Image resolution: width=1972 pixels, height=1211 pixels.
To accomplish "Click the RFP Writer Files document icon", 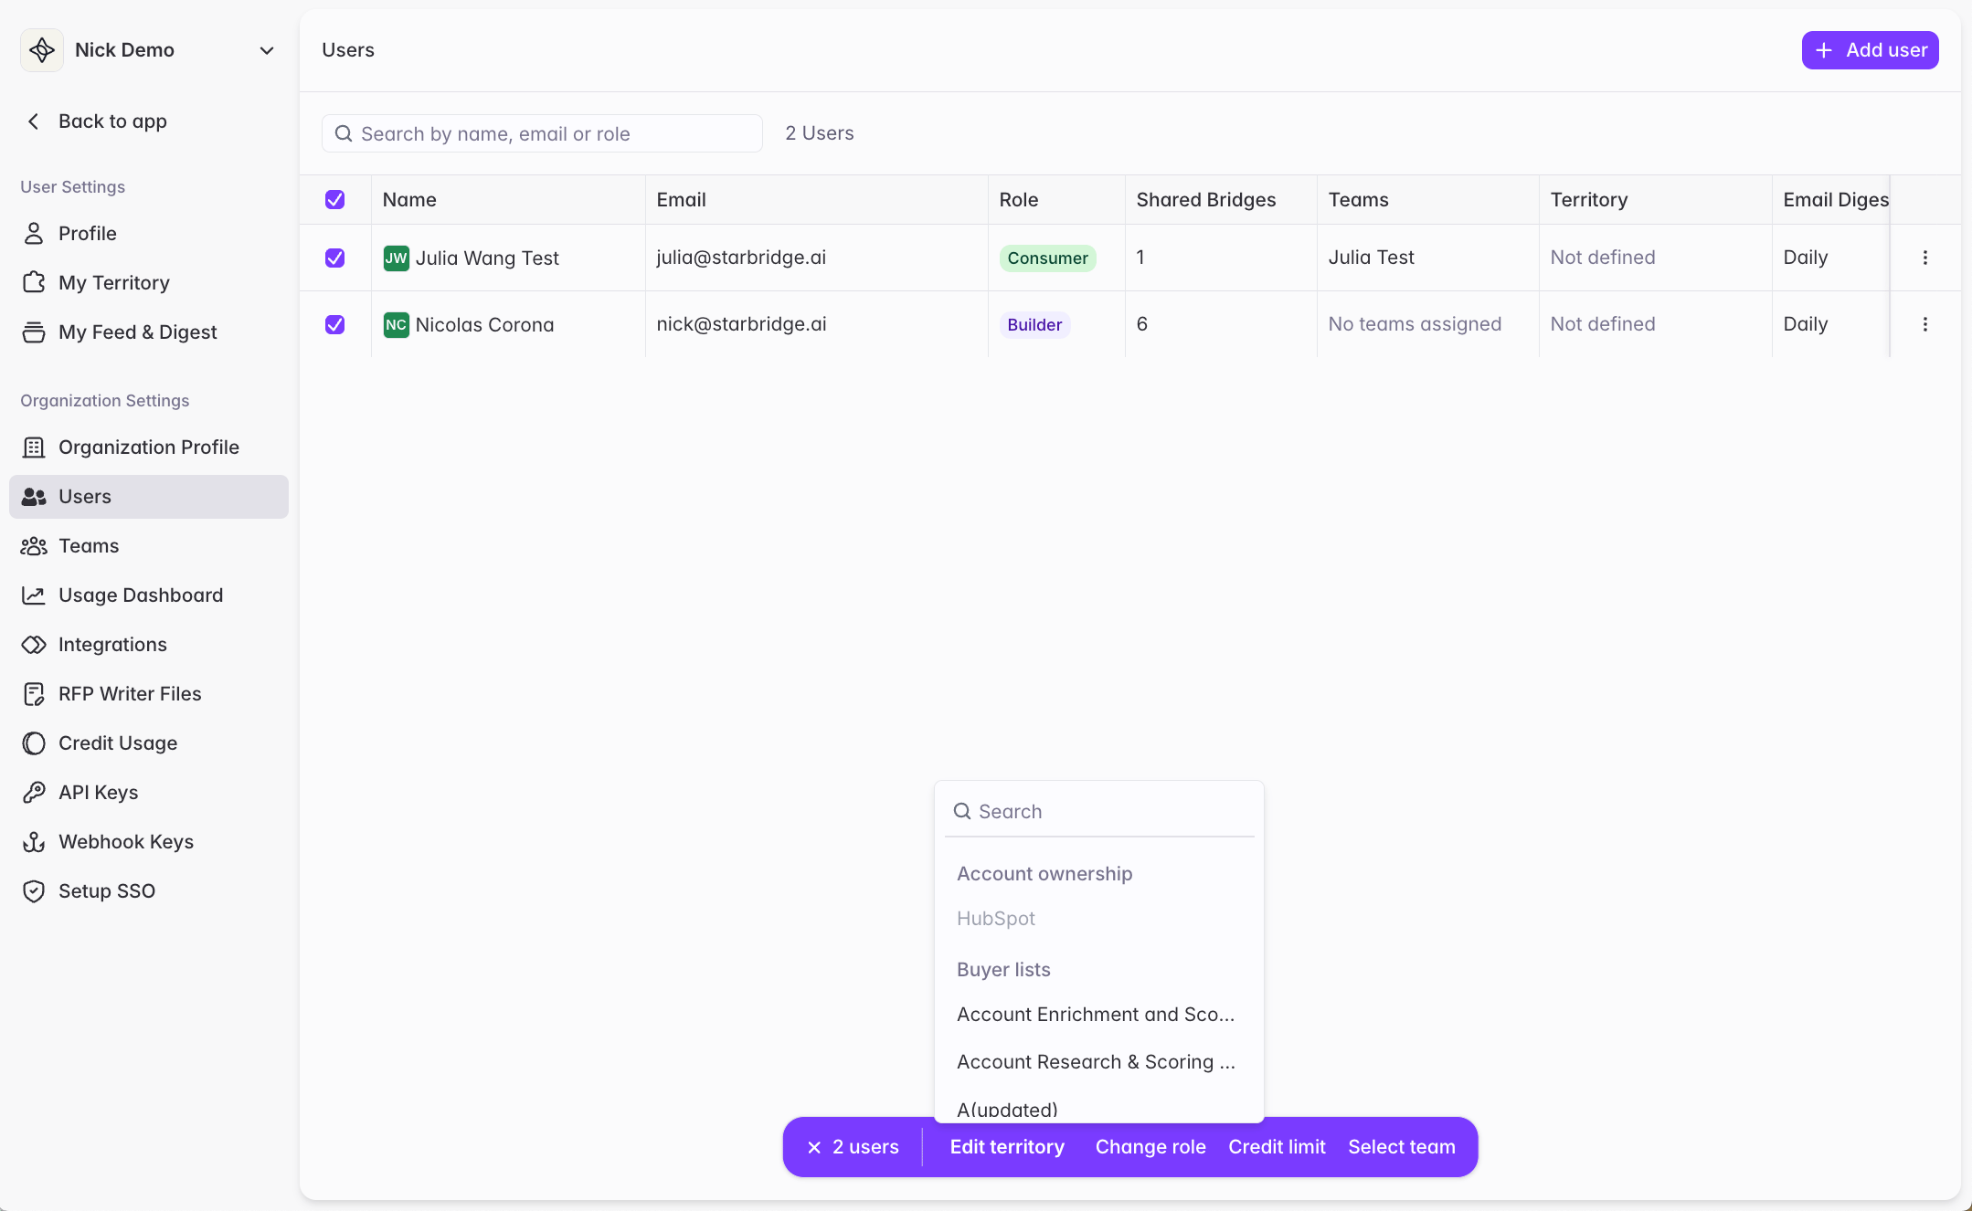I will (x=34, y=694).
